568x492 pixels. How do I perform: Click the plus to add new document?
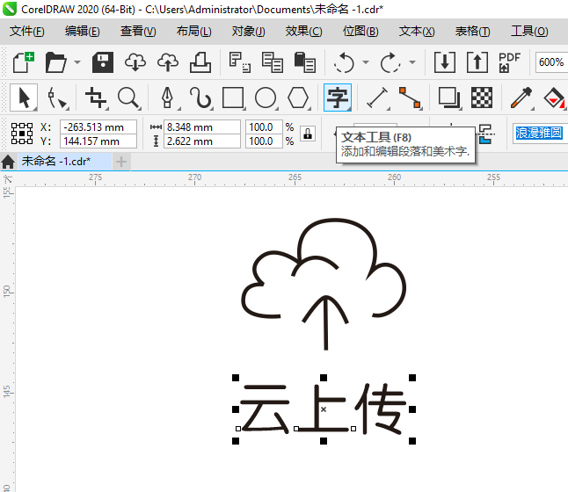tap(121, 162)
